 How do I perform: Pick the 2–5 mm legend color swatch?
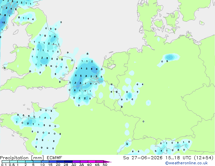(x=29, y=162)
